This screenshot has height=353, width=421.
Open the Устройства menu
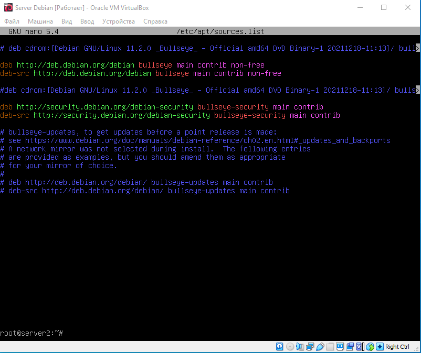119,21
